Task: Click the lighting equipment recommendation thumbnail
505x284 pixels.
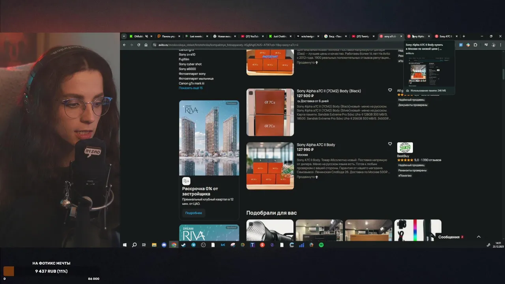Action: (x=270, y=230)
